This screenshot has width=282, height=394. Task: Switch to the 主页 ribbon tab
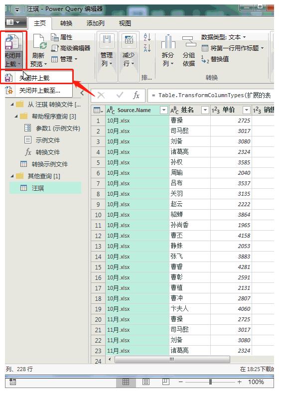[40, 23]
